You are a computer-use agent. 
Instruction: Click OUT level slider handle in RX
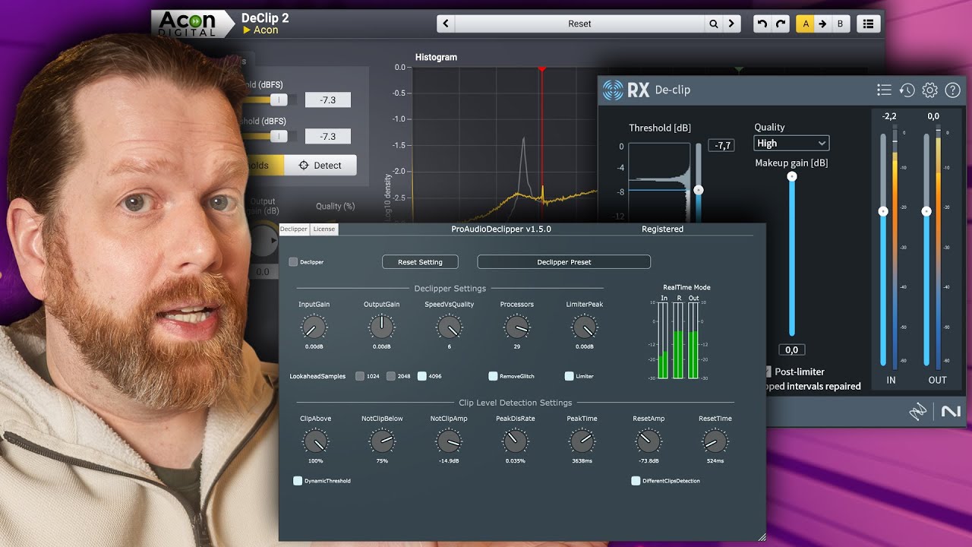(x=926, y=211)
